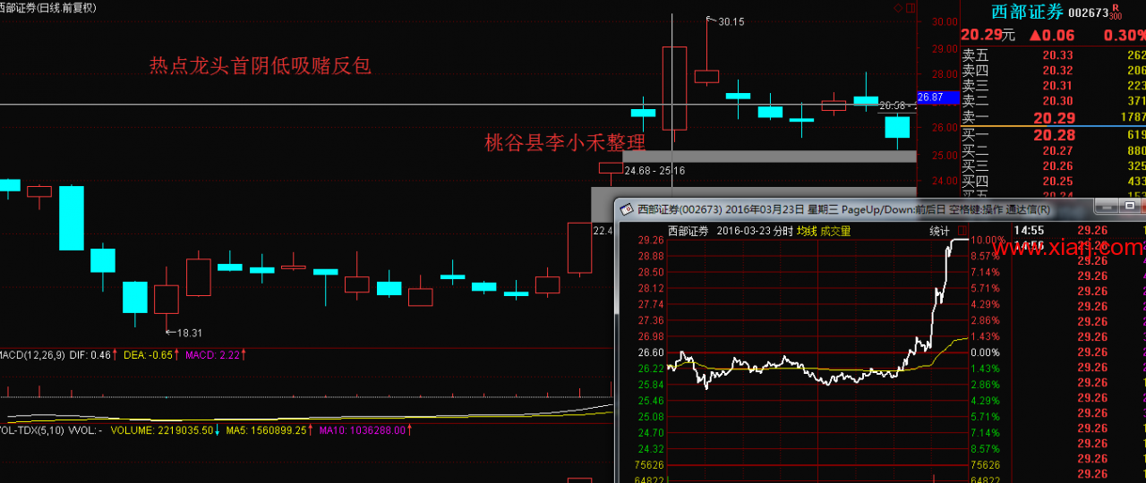Click the ▲0.06 price change value
Image resolution: width=1146 pixels, height=483 pixels.
(1053, 36)
